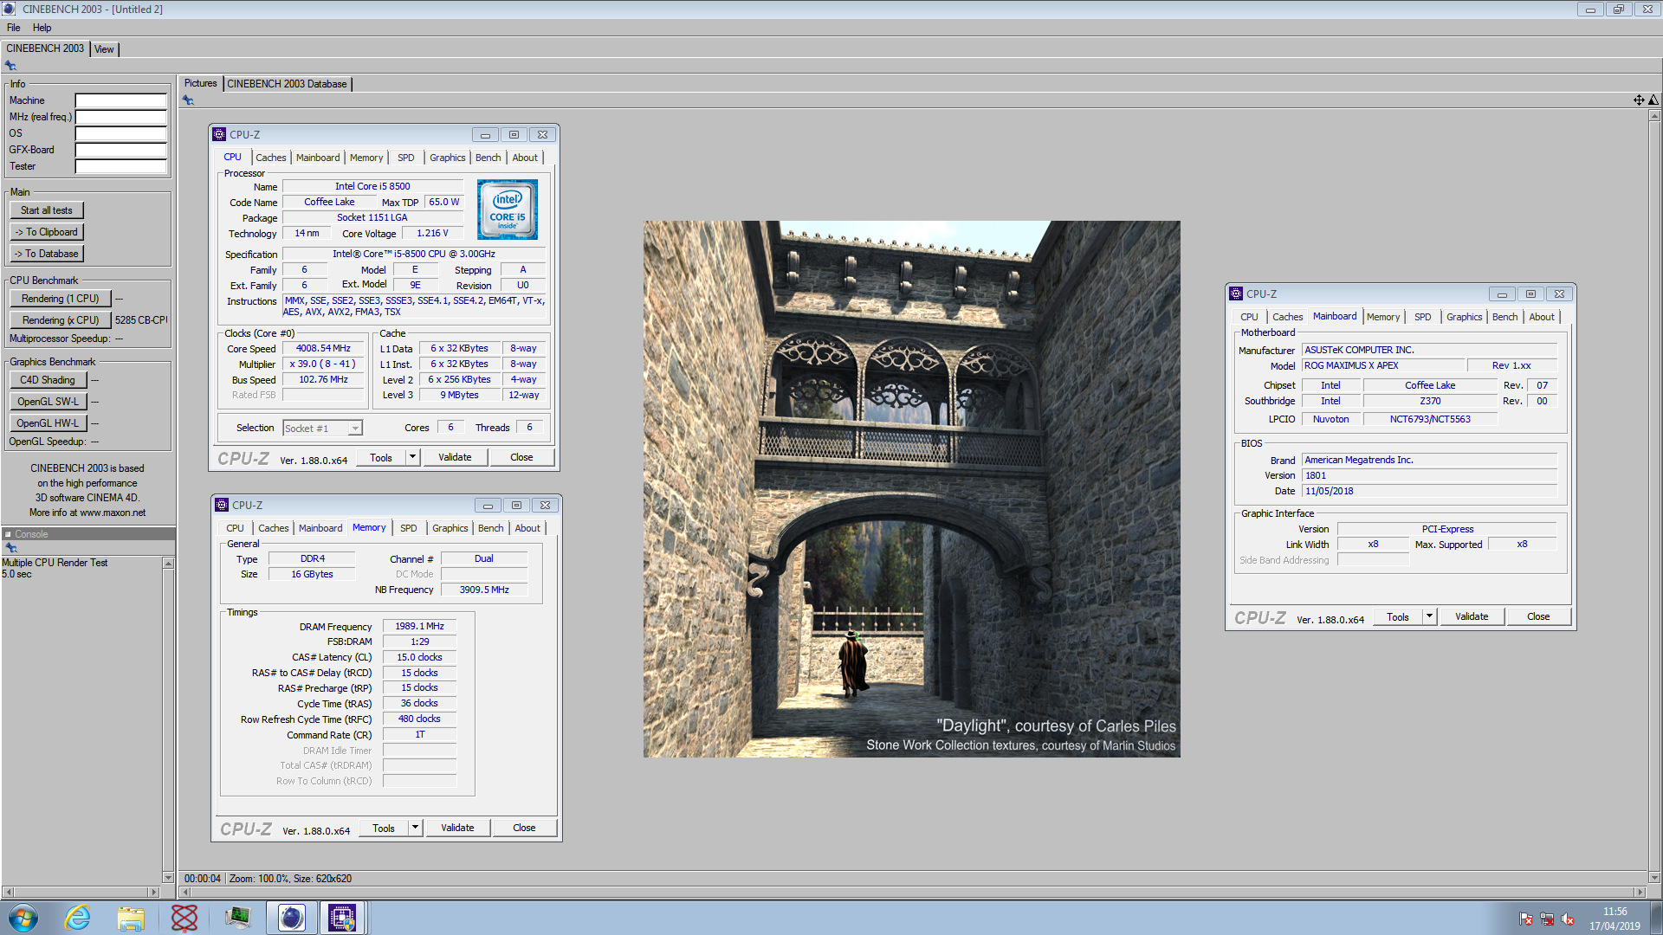
Task: Open the File menu
Action: [x=14, y=28]
